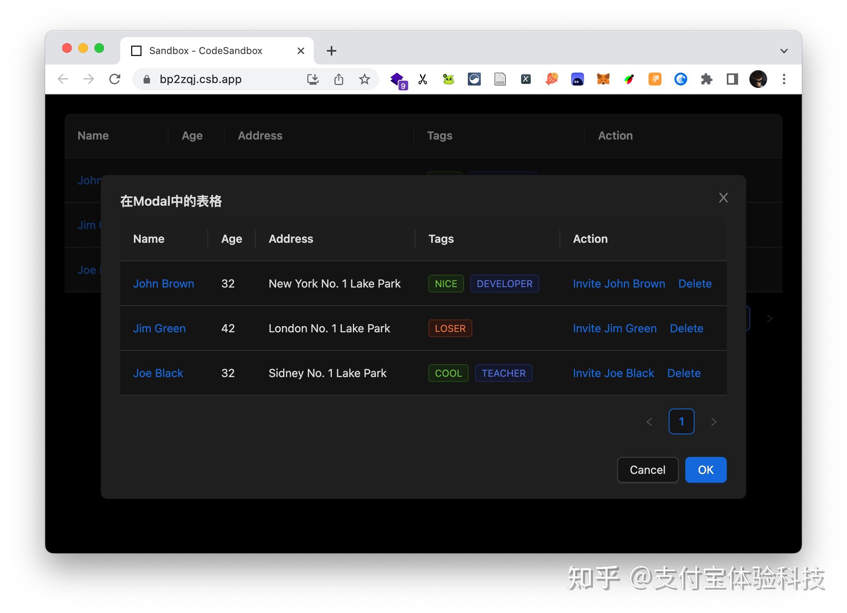The image size is (847, 613).
Task: Toggle the browser side panel icon
Action: [732, 79]
